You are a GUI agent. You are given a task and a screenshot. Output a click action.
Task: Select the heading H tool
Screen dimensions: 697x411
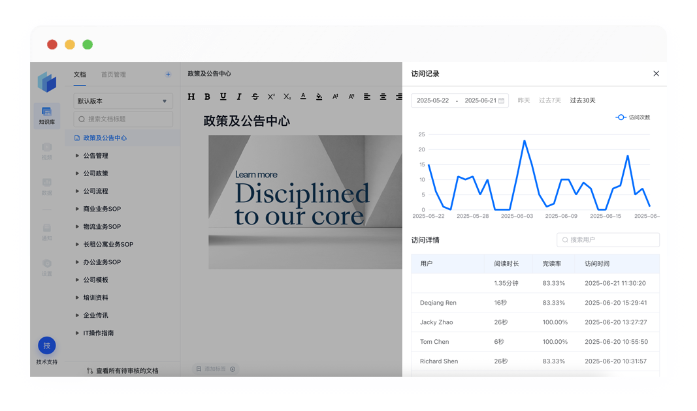pyautogui.click(x=191, y=97)
